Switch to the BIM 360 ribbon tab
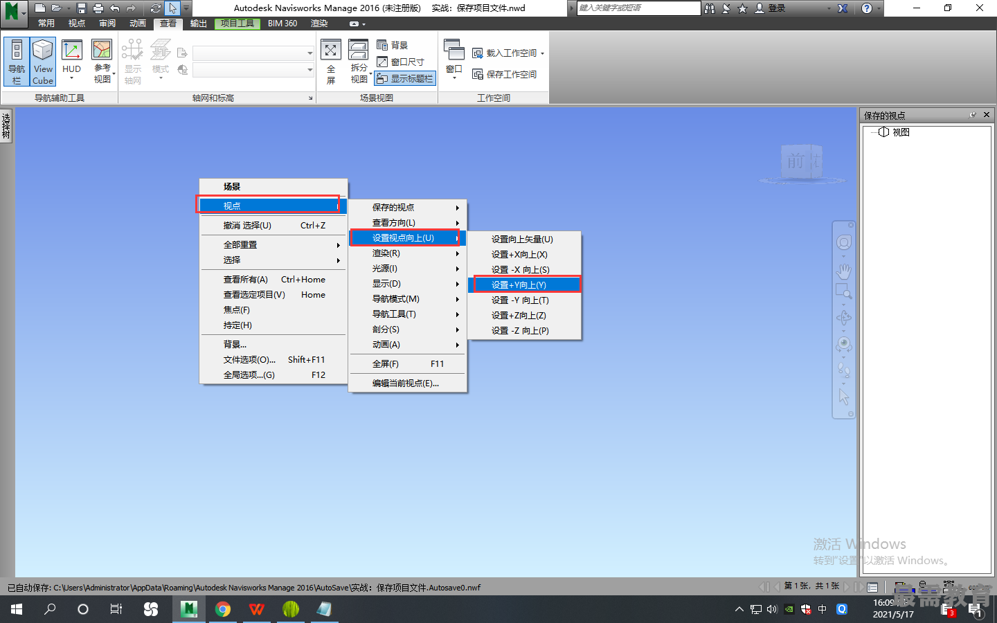The height and width of the screenshot is (623, 997). 282,24
